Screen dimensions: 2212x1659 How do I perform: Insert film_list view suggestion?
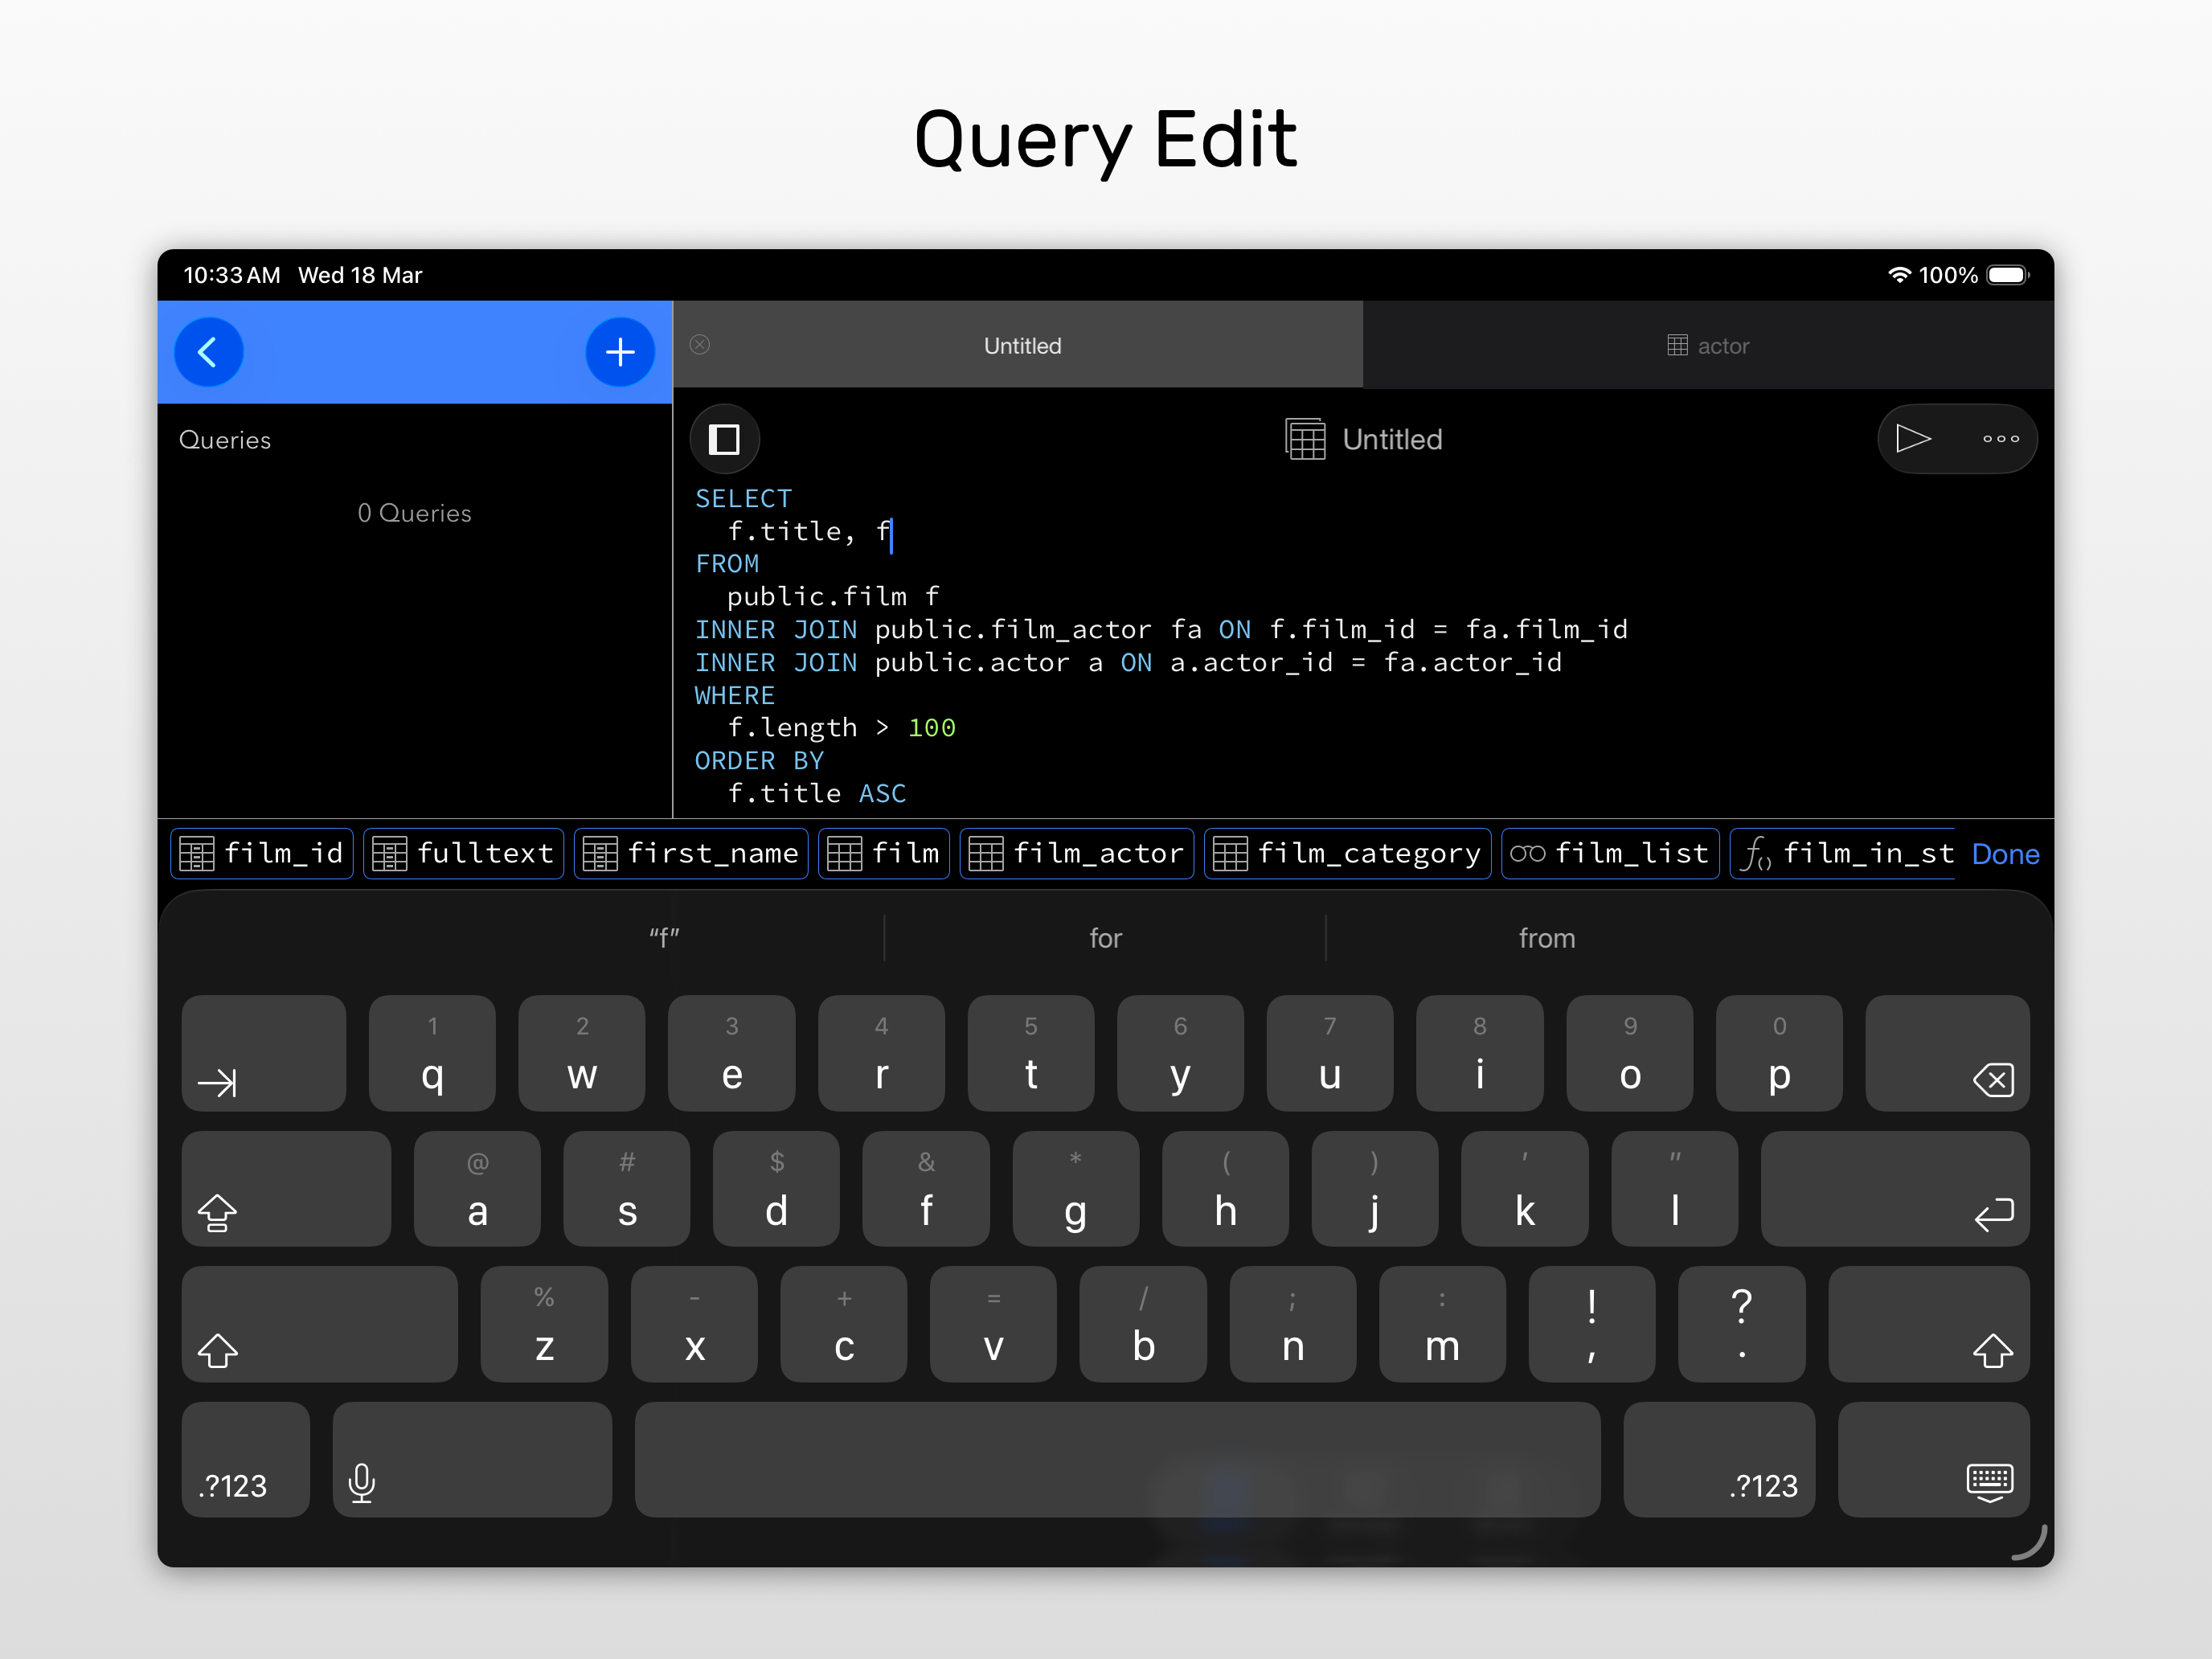point(1611,854)
